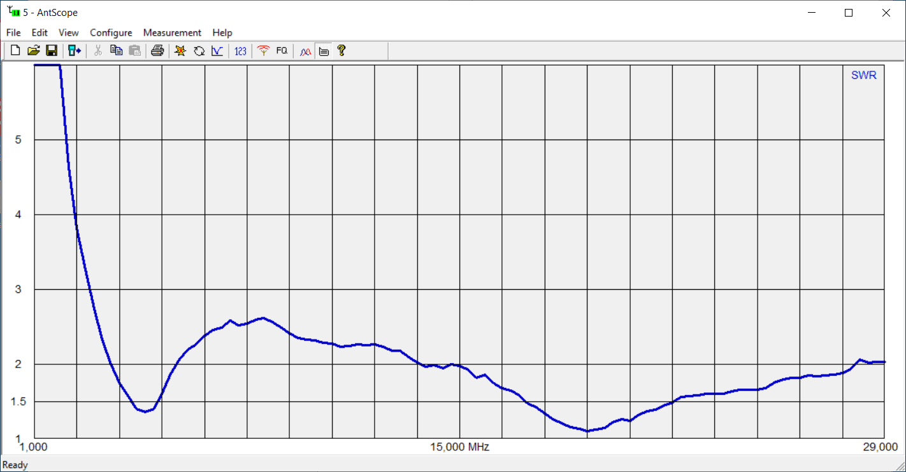The image size is (906, 472).
Task: Print the SWR graph
Action: [x=157, y=51]
